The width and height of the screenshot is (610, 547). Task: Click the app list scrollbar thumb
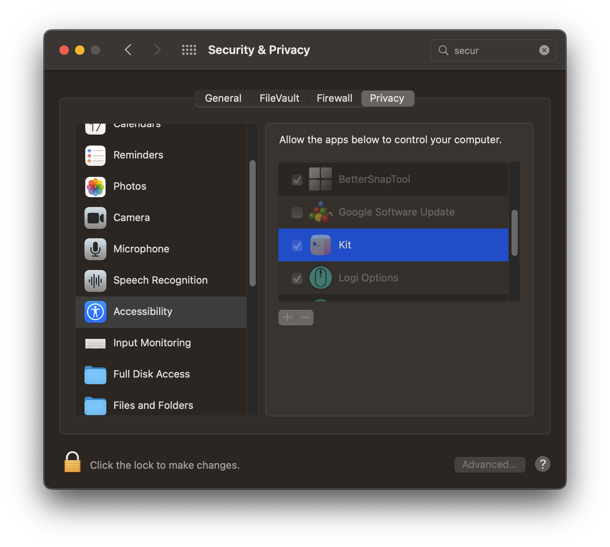tap(515, 233)
